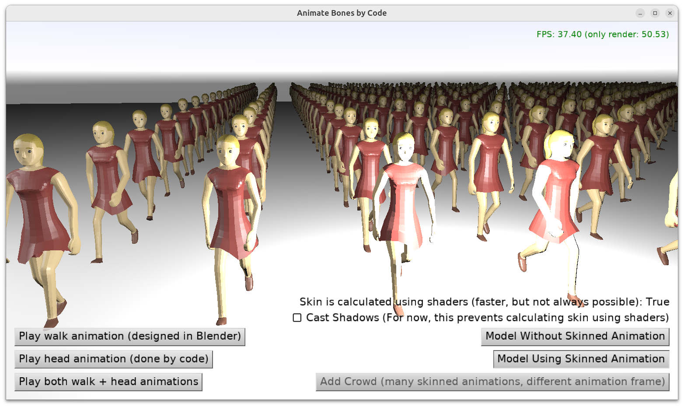Click the green FPS counter text
684x407 pixels.
[602, 35]
